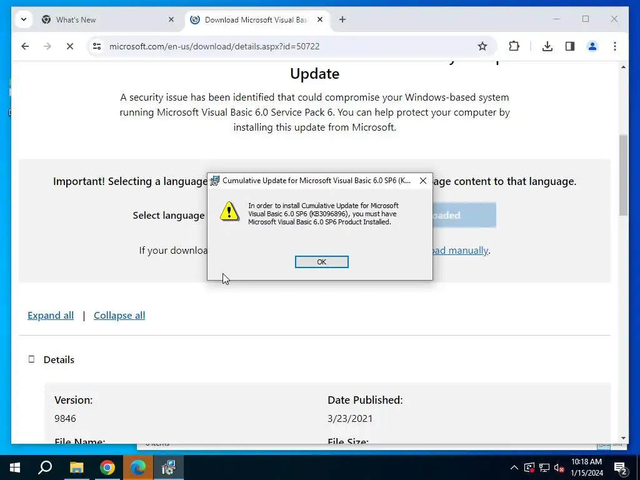Select the Download Microsoft Visual Basic tab
This screenshot has width=640, height=480.
[x=257, y=19]
